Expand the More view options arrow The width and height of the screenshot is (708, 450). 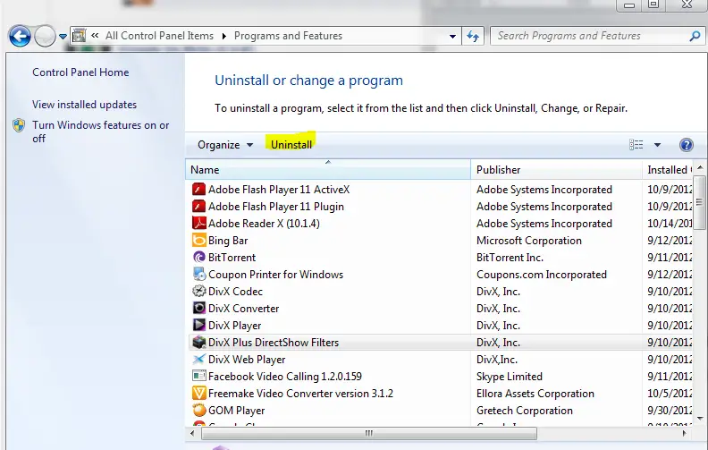click(x=657, y=145)
